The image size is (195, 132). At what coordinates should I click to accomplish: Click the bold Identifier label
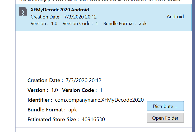[40, 100]
